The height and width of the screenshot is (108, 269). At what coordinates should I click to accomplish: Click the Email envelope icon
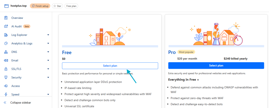pos(6,60)
